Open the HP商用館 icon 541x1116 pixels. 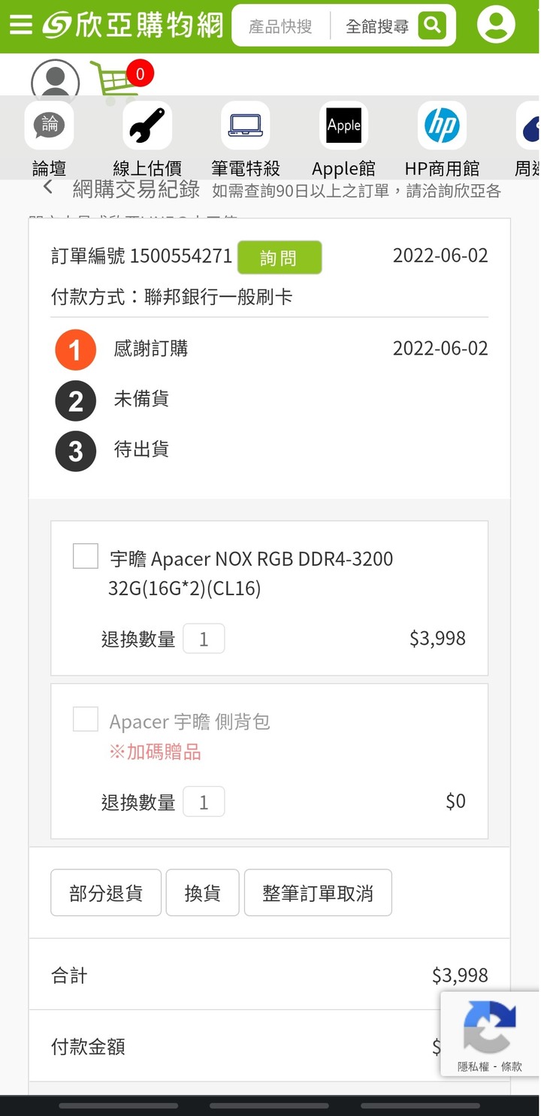coord(442,126)
